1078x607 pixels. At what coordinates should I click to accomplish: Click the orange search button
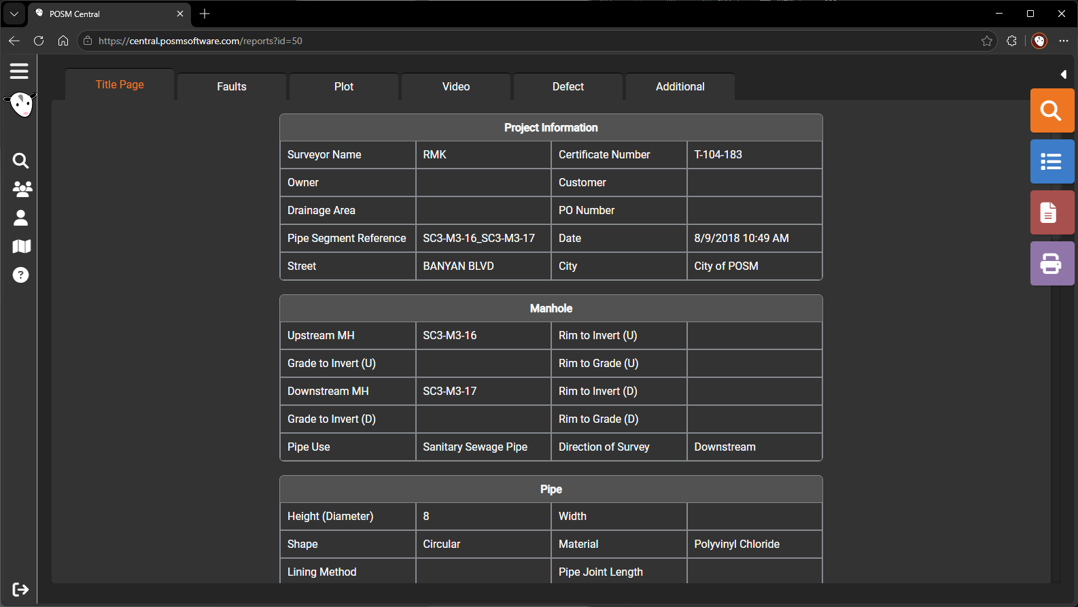(1052, 110)
